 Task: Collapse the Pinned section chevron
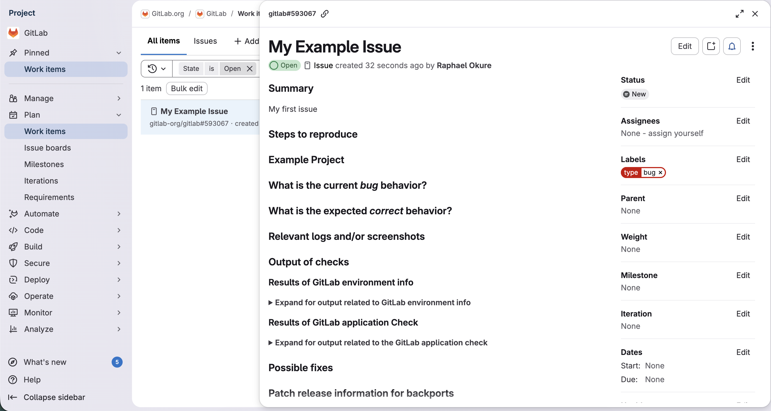point(119,53)
